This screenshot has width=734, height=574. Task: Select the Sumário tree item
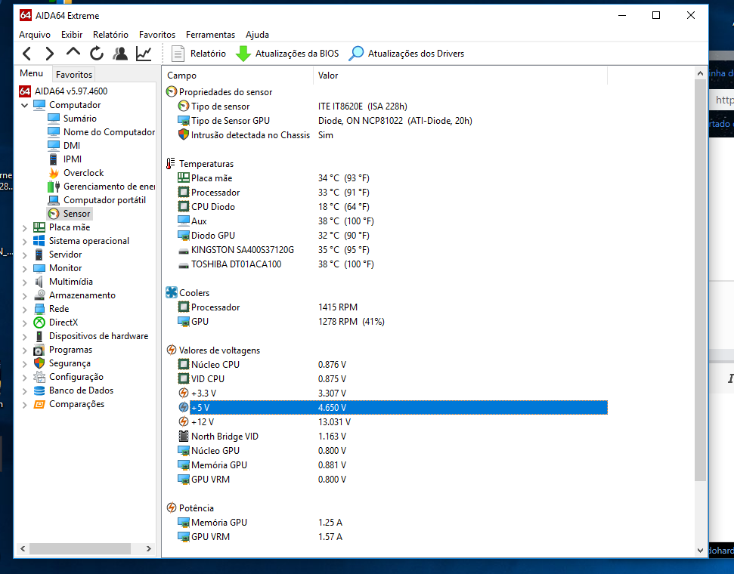[x=80, y=119]
